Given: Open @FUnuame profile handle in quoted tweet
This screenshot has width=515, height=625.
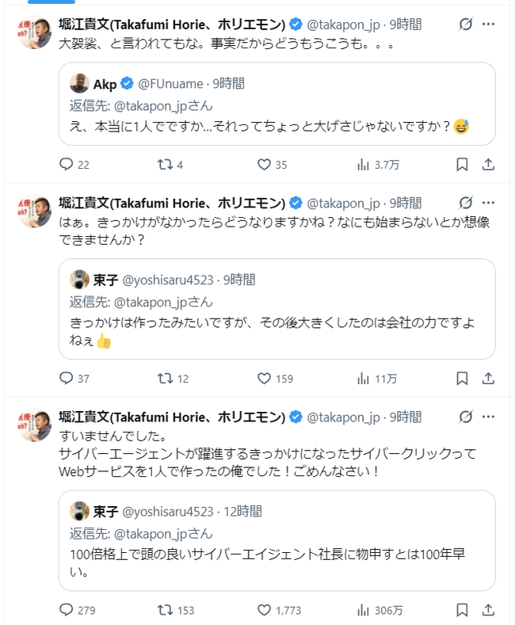Looking at the screenshot, I should (169, 83).
